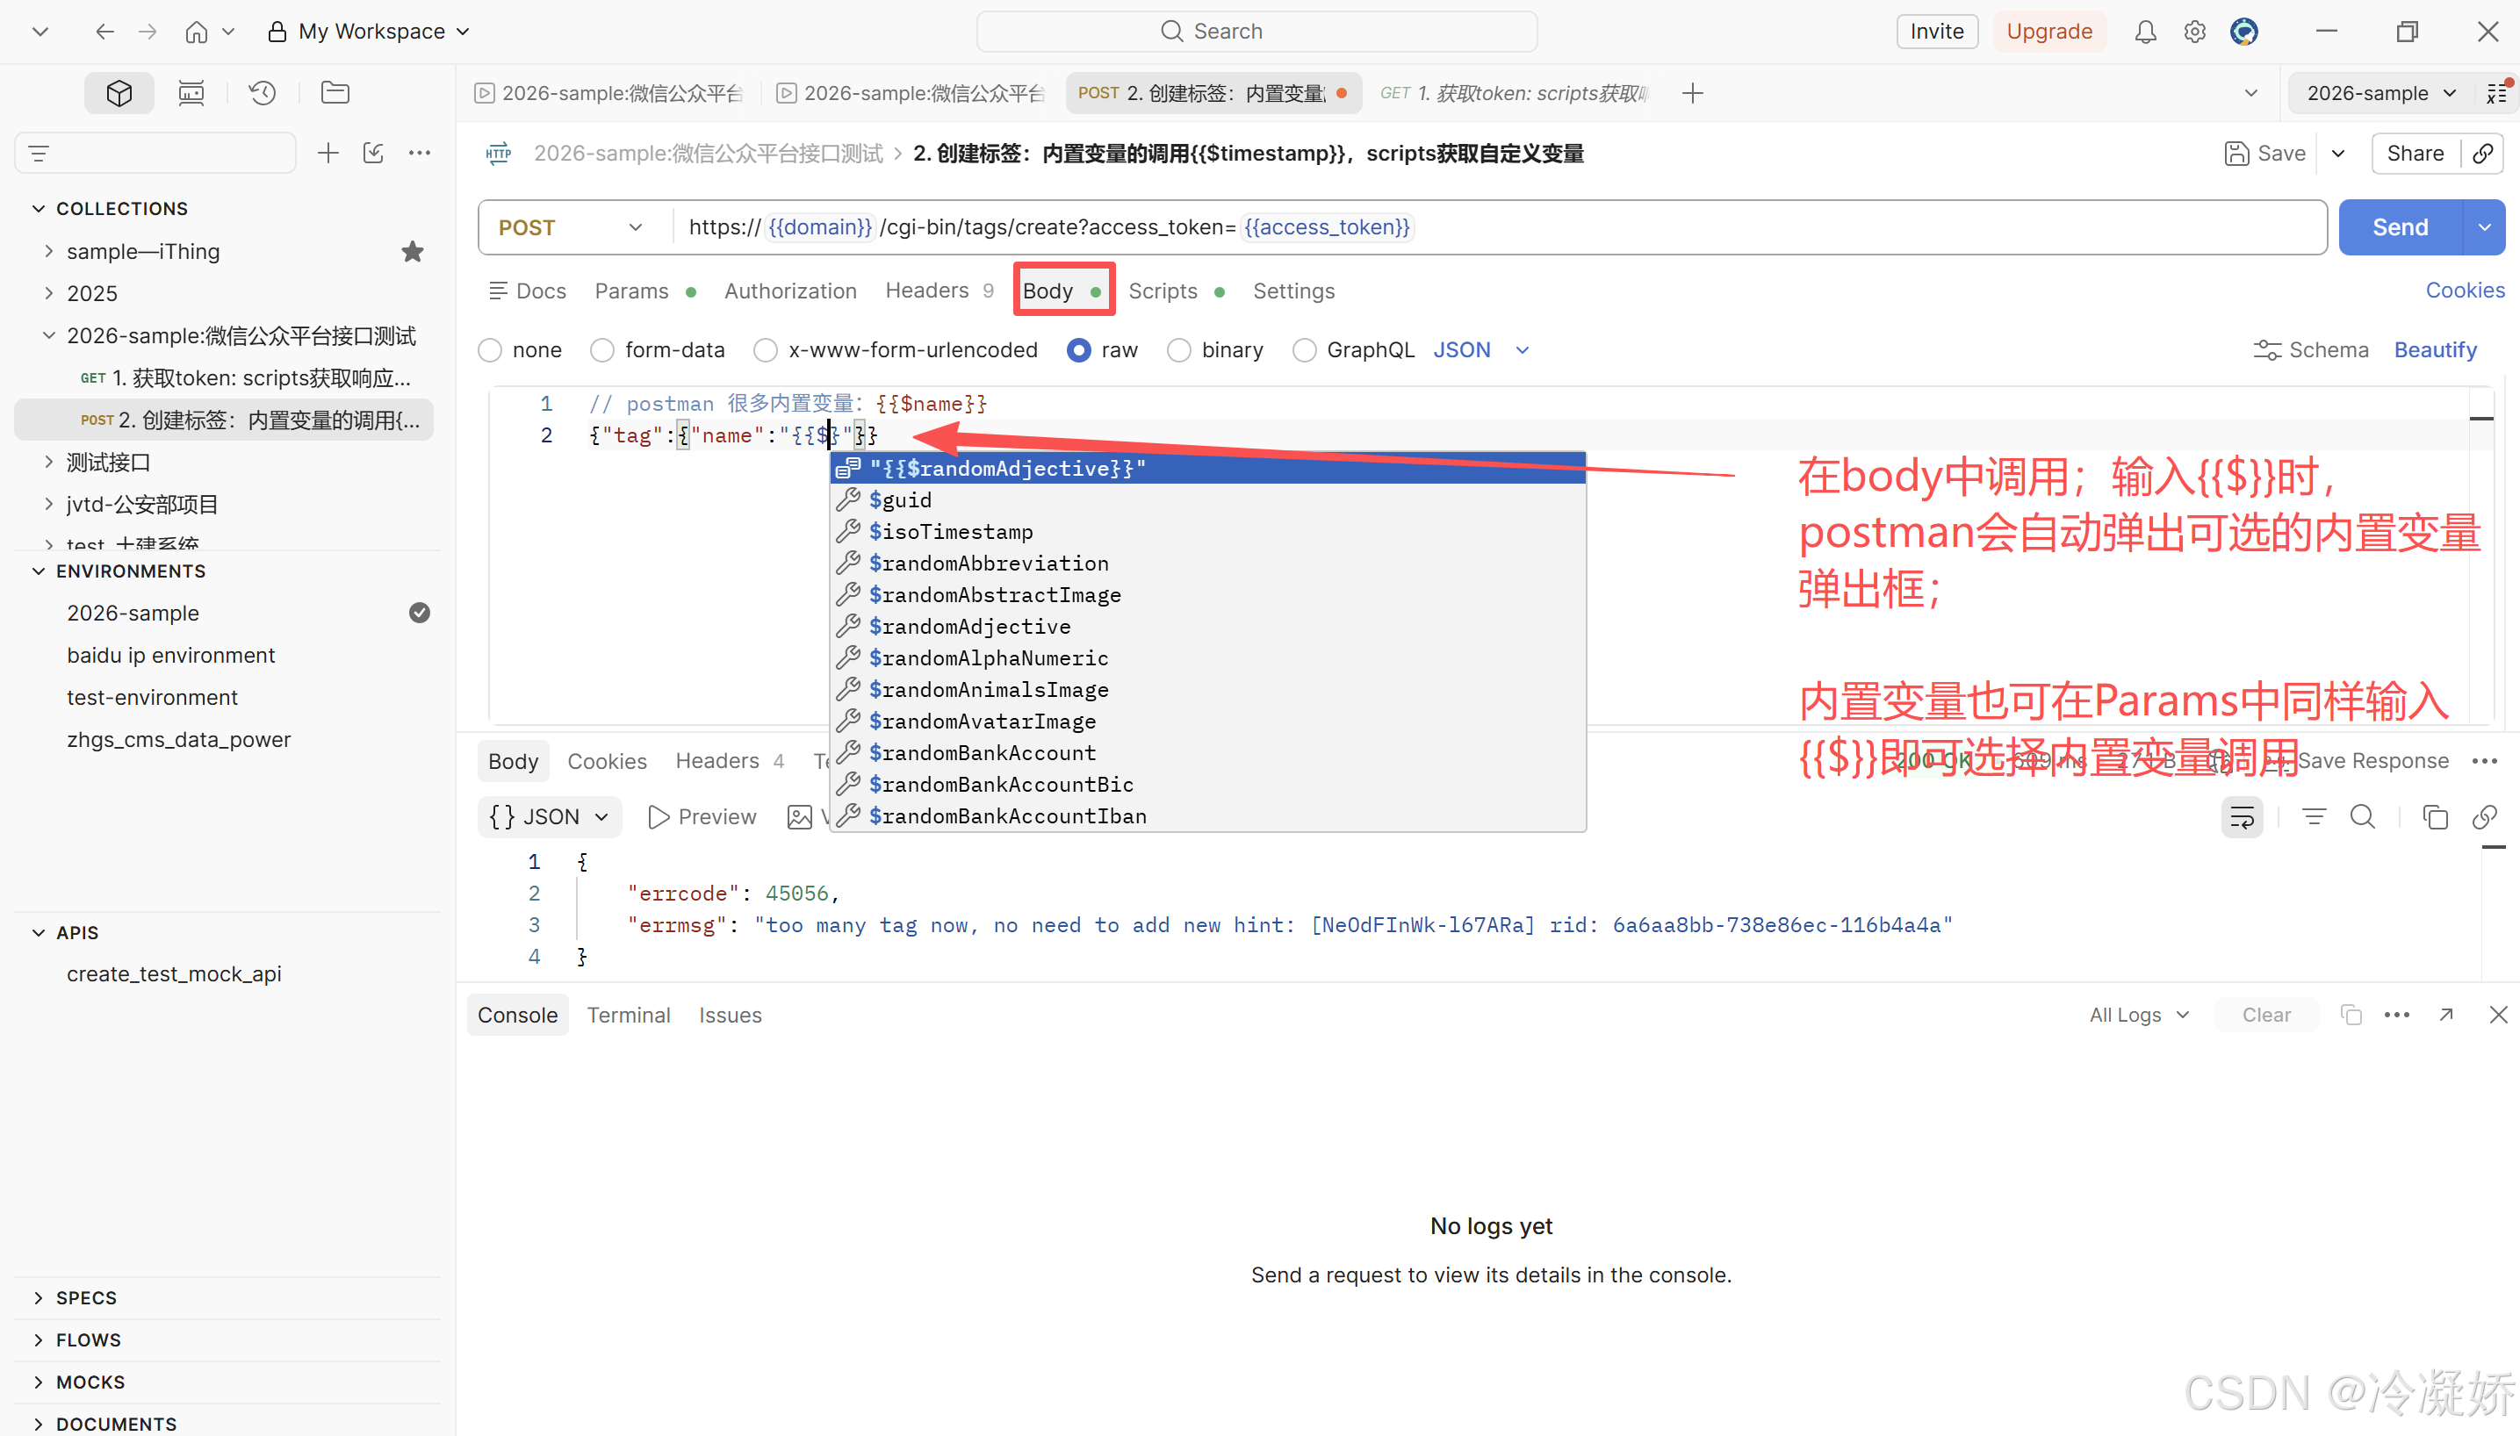
Task: Select the form-data body type
Action: [x=601, y=350]
